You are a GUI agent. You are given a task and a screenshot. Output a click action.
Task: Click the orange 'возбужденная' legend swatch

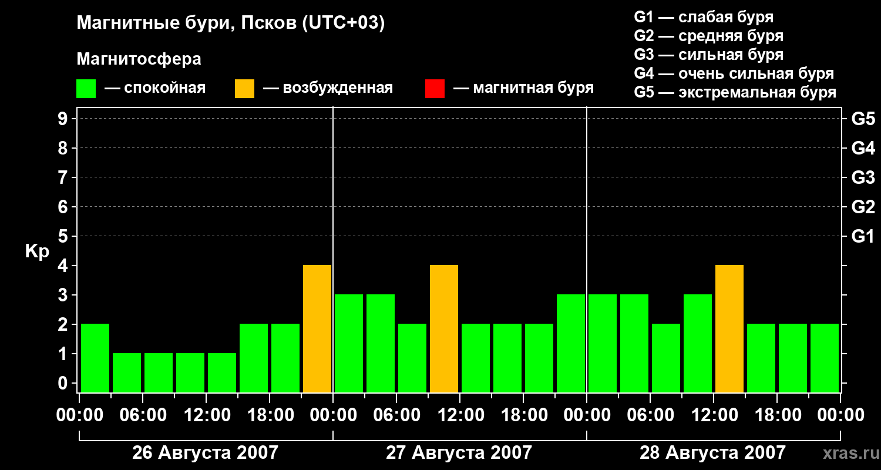point(244,89)
